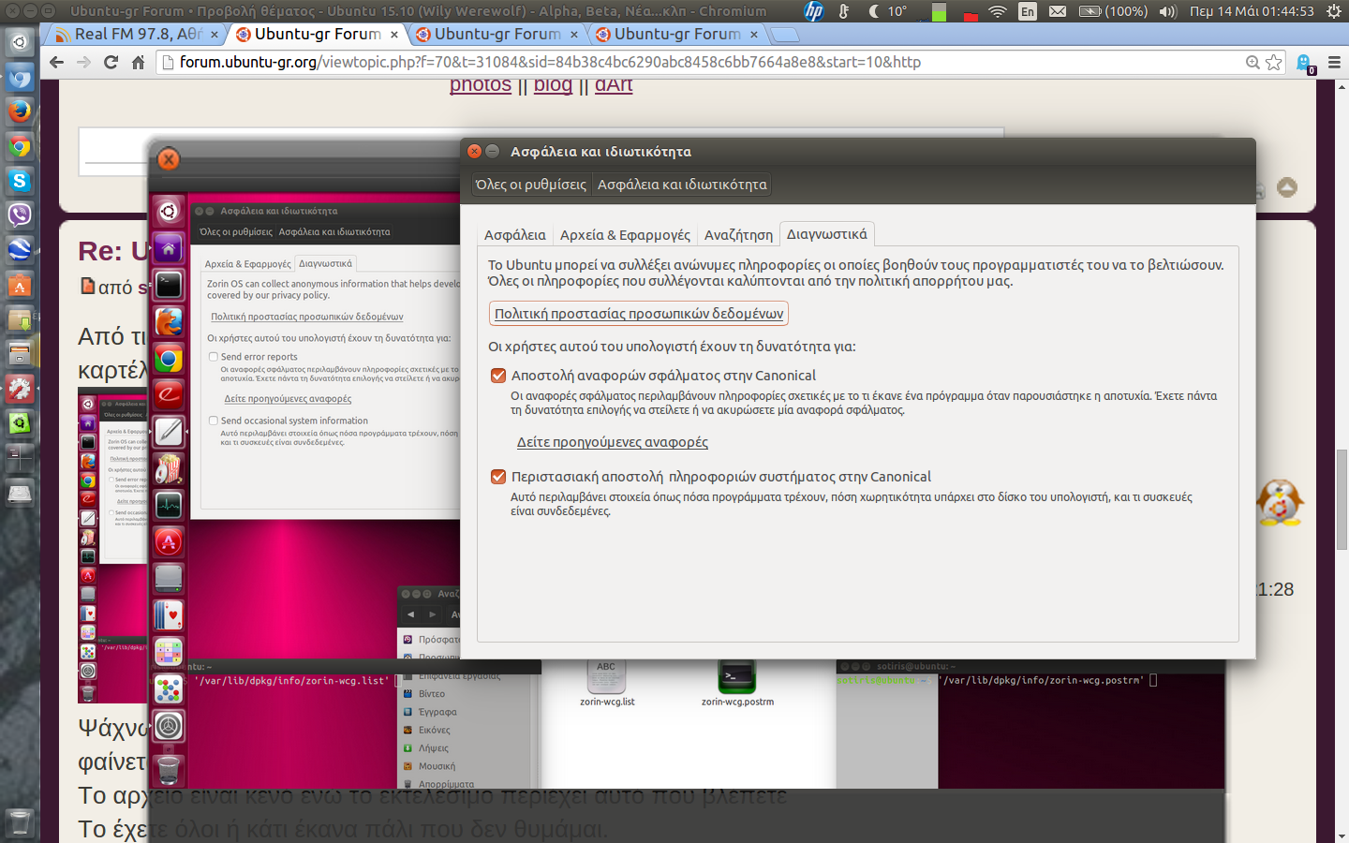Go to the browser home page
This screenshot has width=1349, height=843.
(138, 62)
